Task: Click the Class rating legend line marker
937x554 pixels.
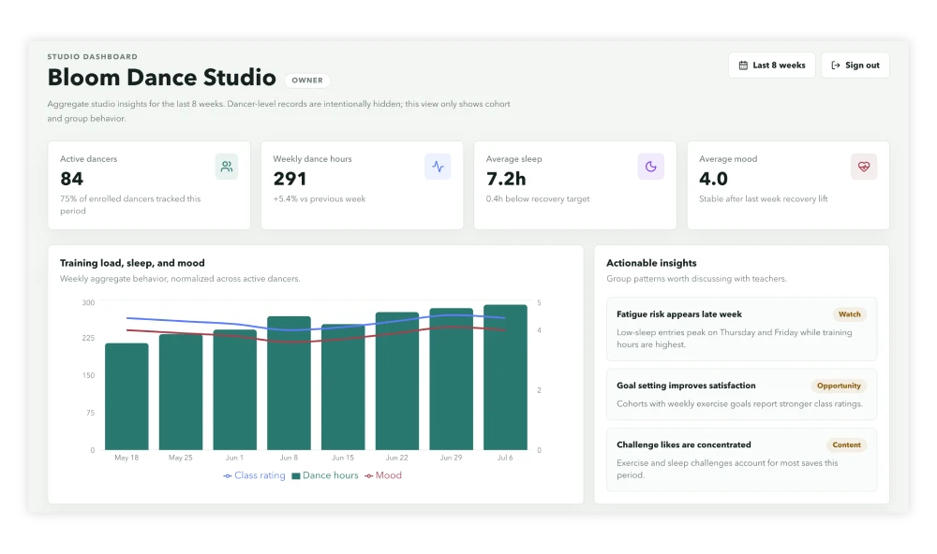Action: click(x=227, y=475)
